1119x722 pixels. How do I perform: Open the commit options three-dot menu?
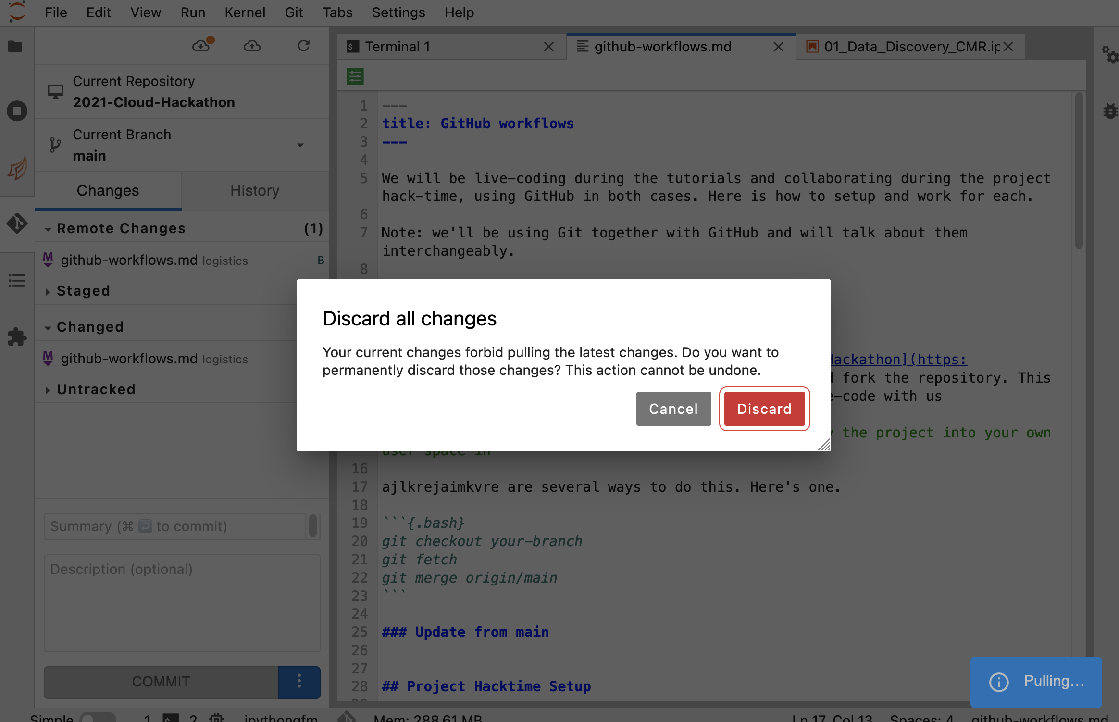tap(299, 682)
